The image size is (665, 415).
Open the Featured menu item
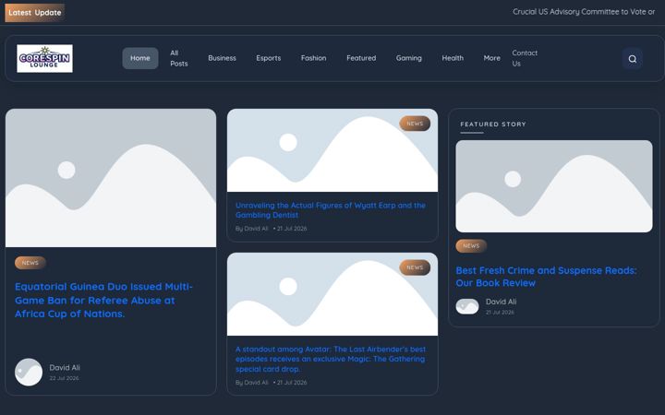coord(361,58)
